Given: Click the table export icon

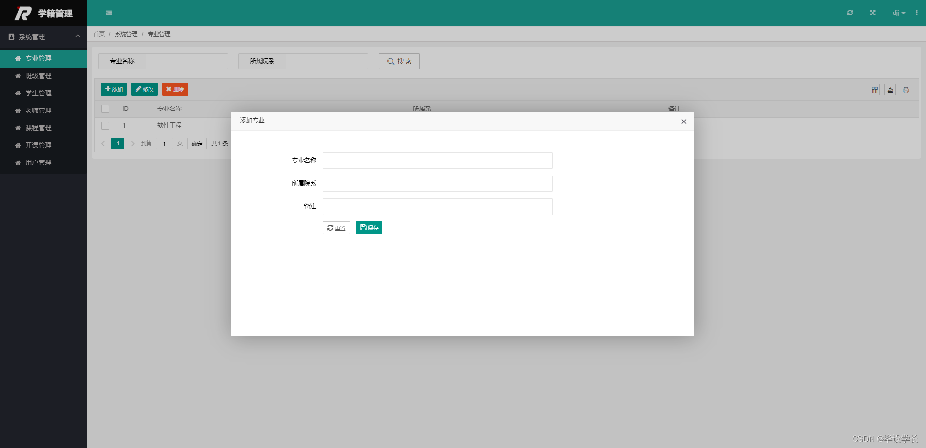Looking at the screenshot, I should 890,90.
